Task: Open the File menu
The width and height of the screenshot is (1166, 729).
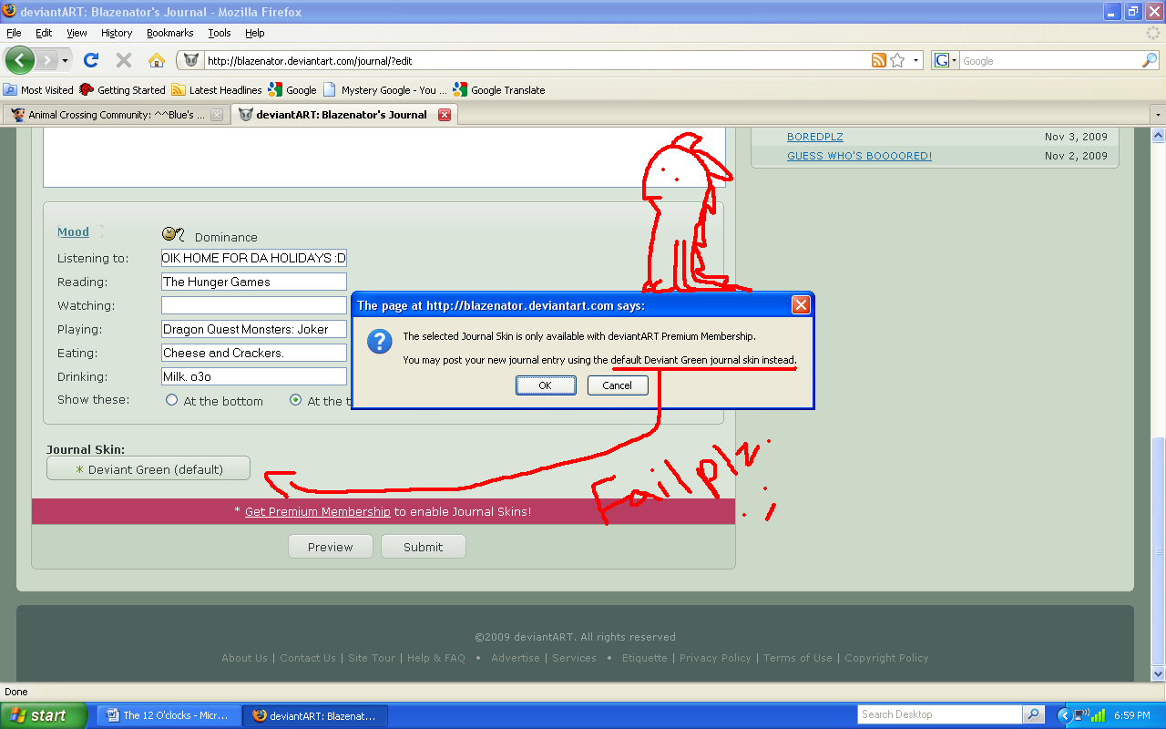Action: (14, 33)
